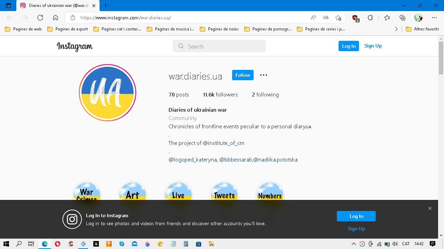Open Pagines de web bookmarks folder
Image resolution: width=444 pixels, height=249 pixels.
point(23,29)
